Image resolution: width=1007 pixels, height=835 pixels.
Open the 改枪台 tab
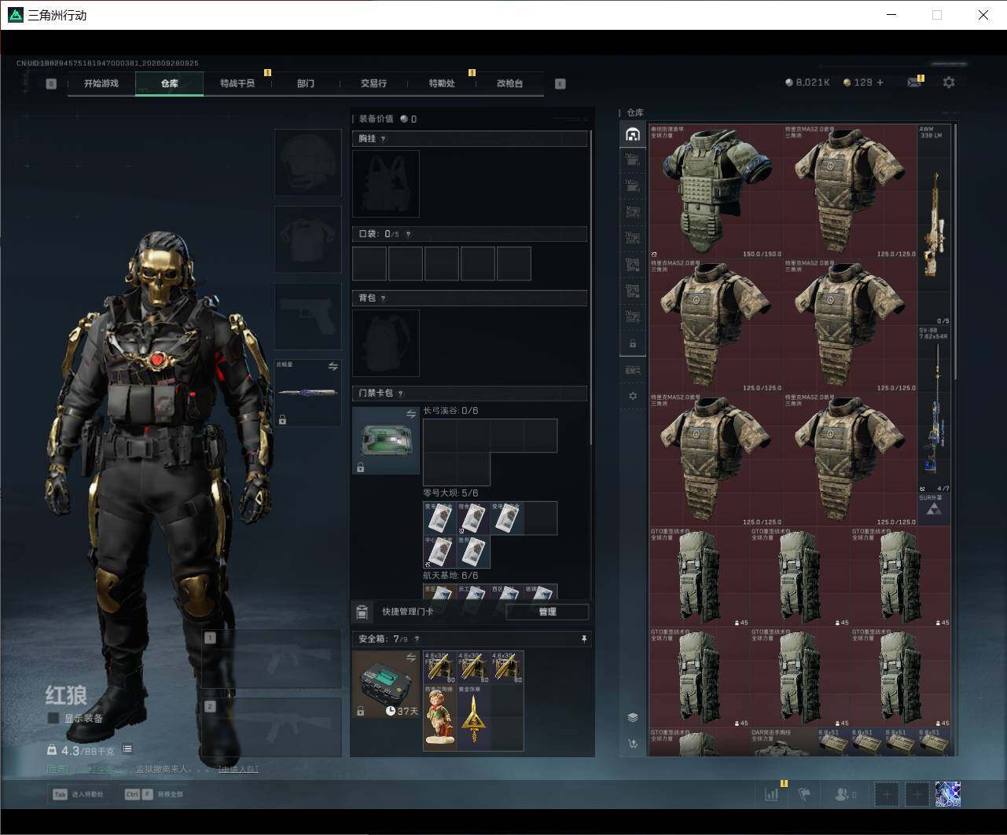pos(509,83)
